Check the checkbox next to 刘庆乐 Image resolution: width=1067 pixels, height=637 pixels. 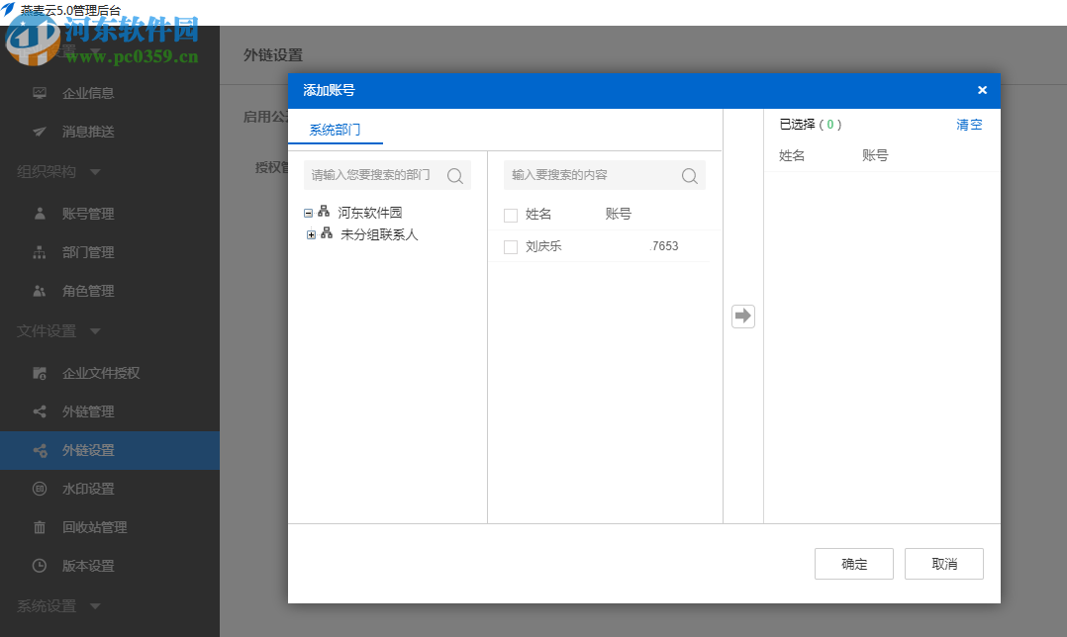point(511,245)
